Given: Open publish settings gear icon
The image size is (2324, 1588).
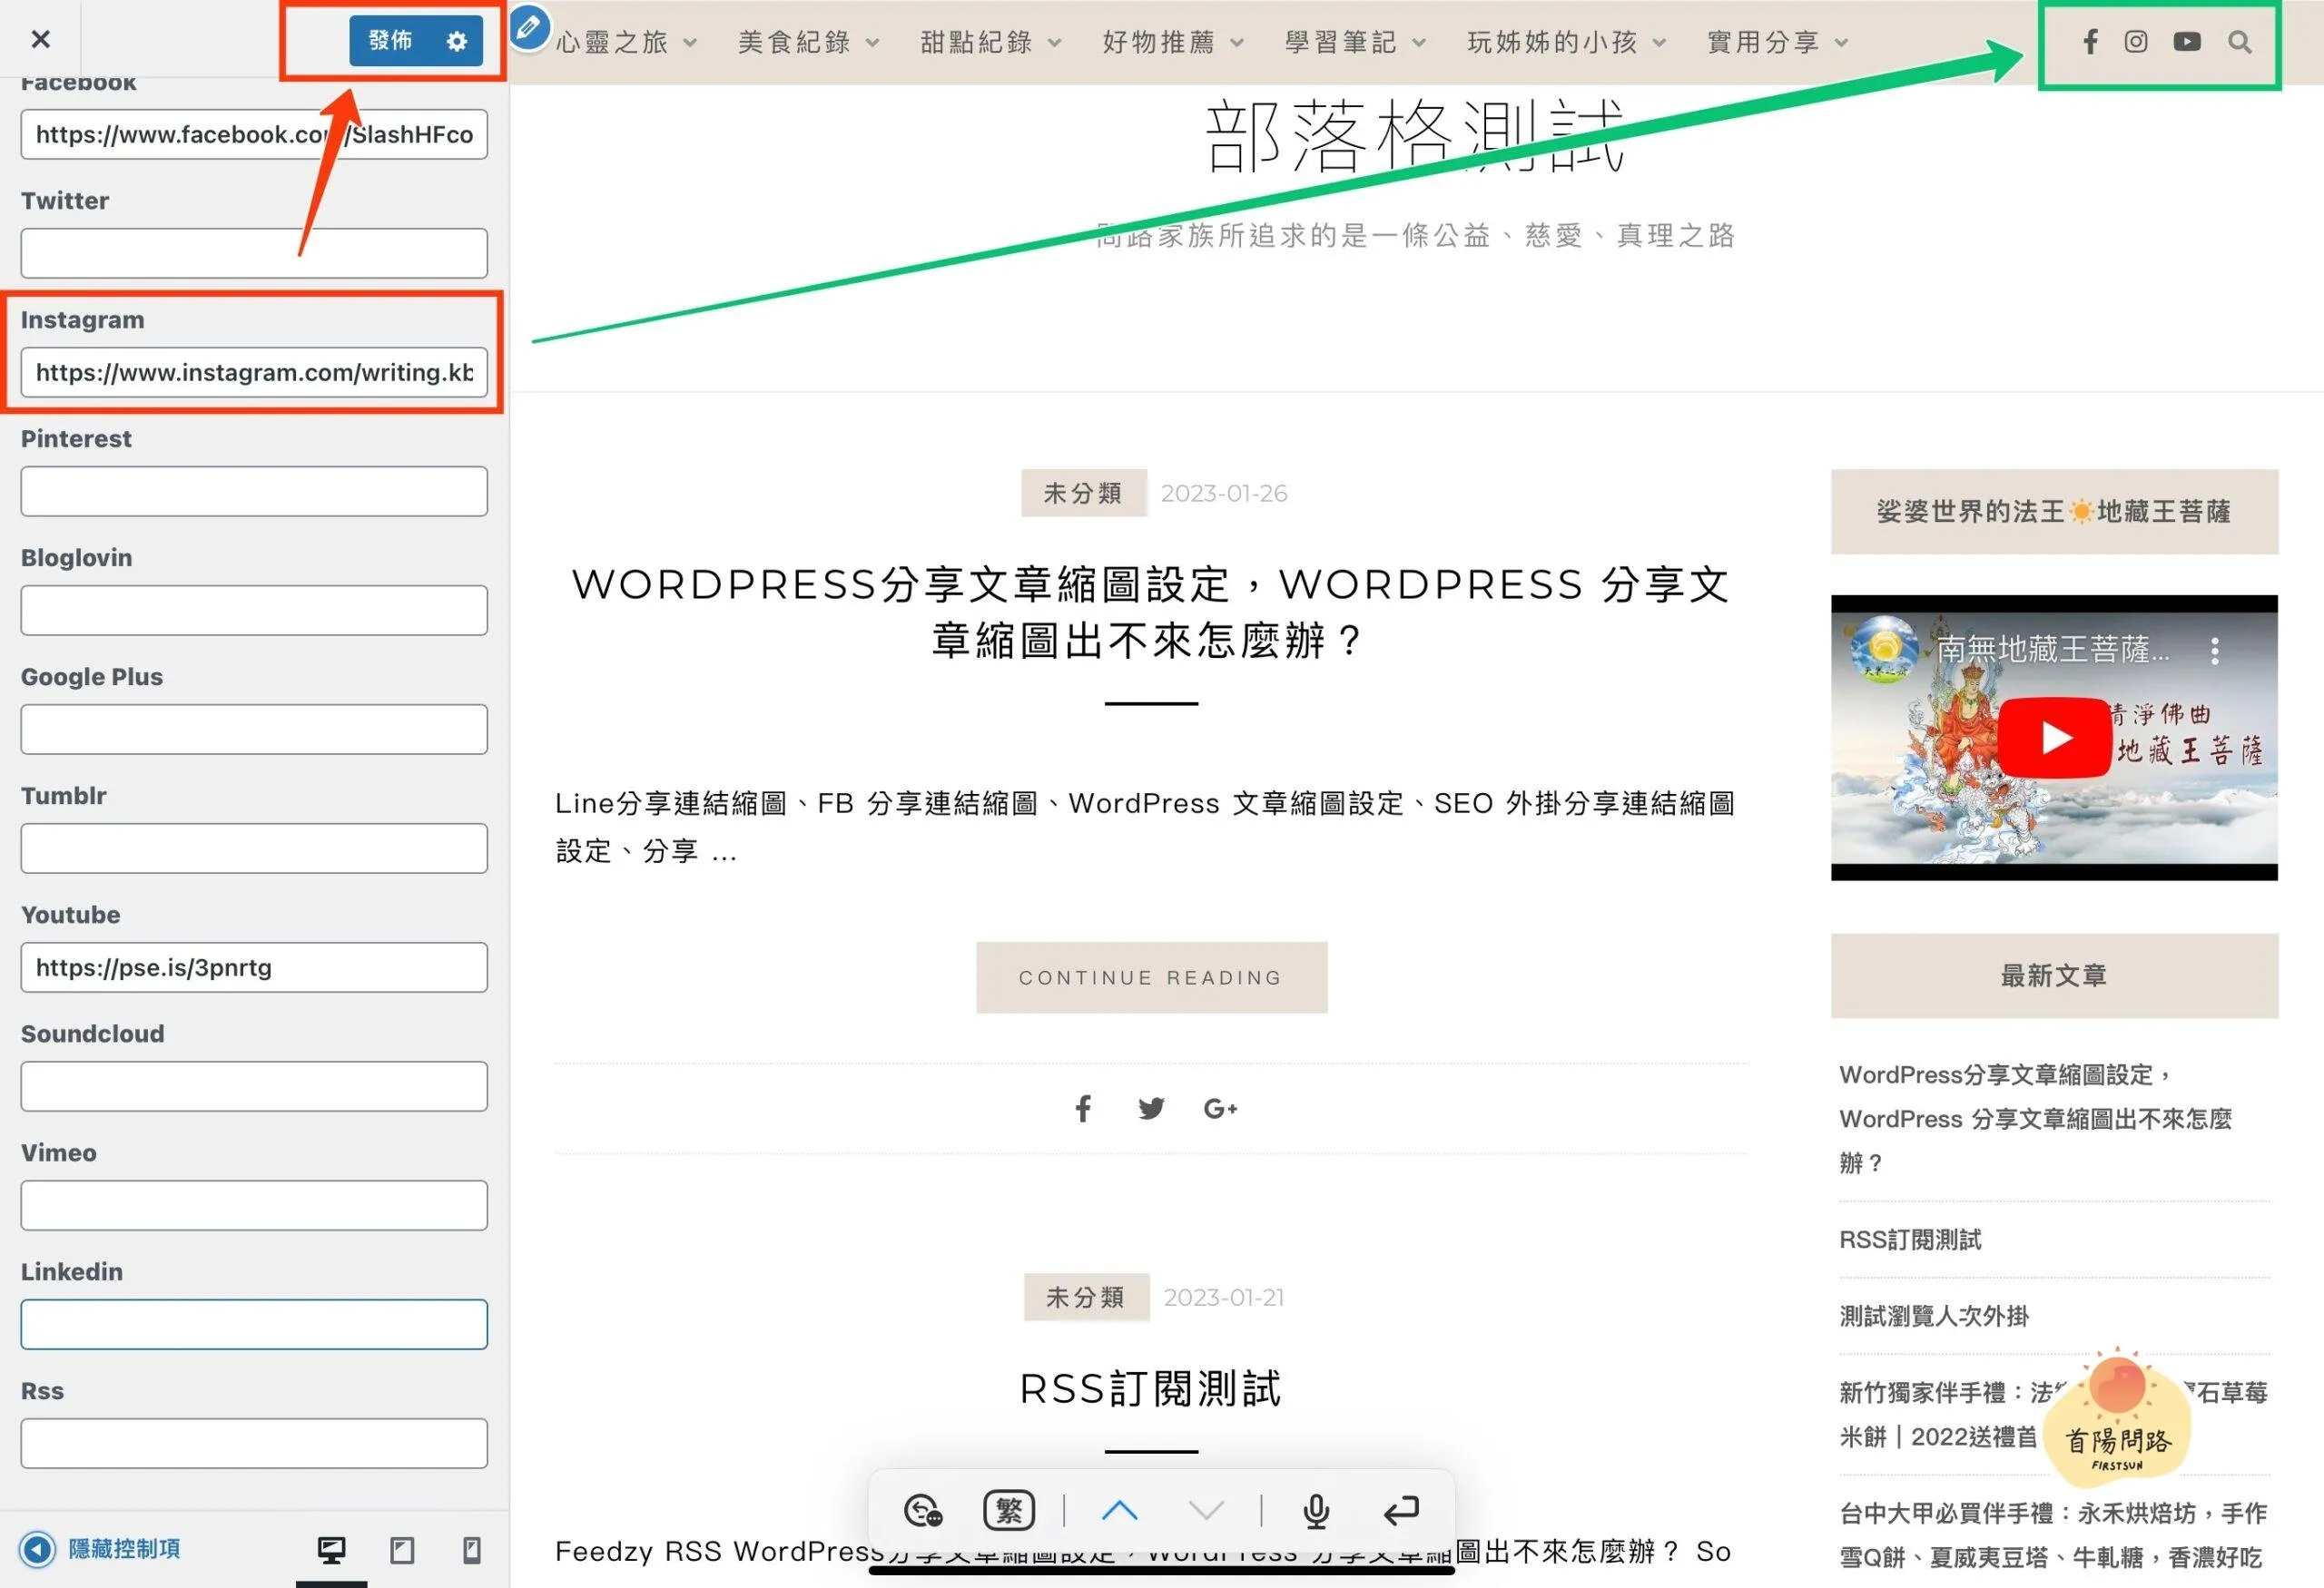Looking at the screenshot, I should coord(457,41).
